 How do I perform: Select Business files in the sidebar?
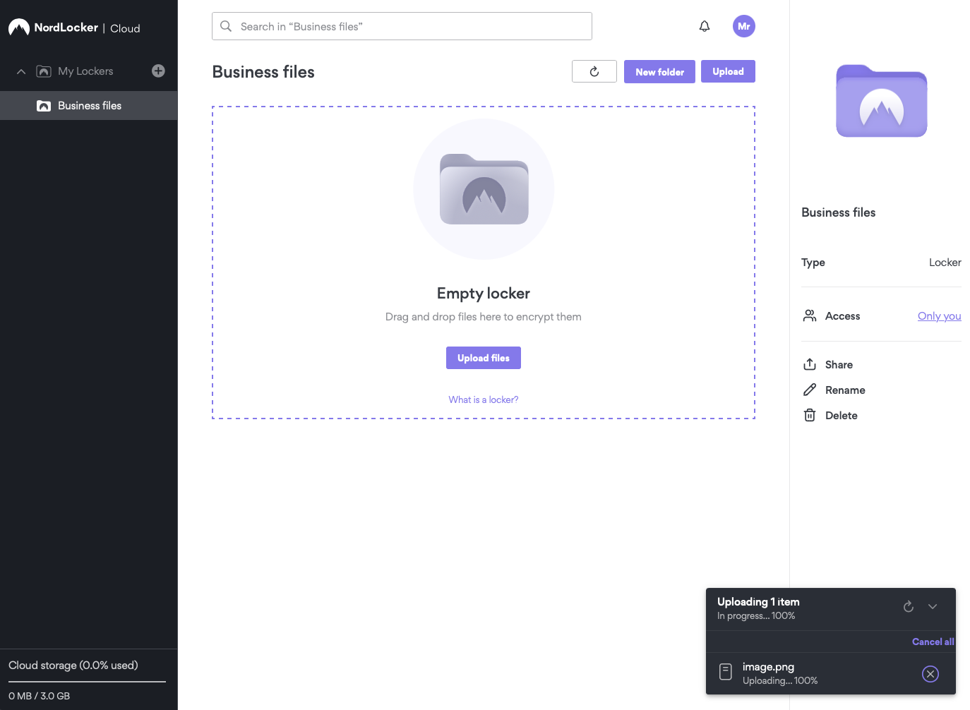click(x=89, y=105)
